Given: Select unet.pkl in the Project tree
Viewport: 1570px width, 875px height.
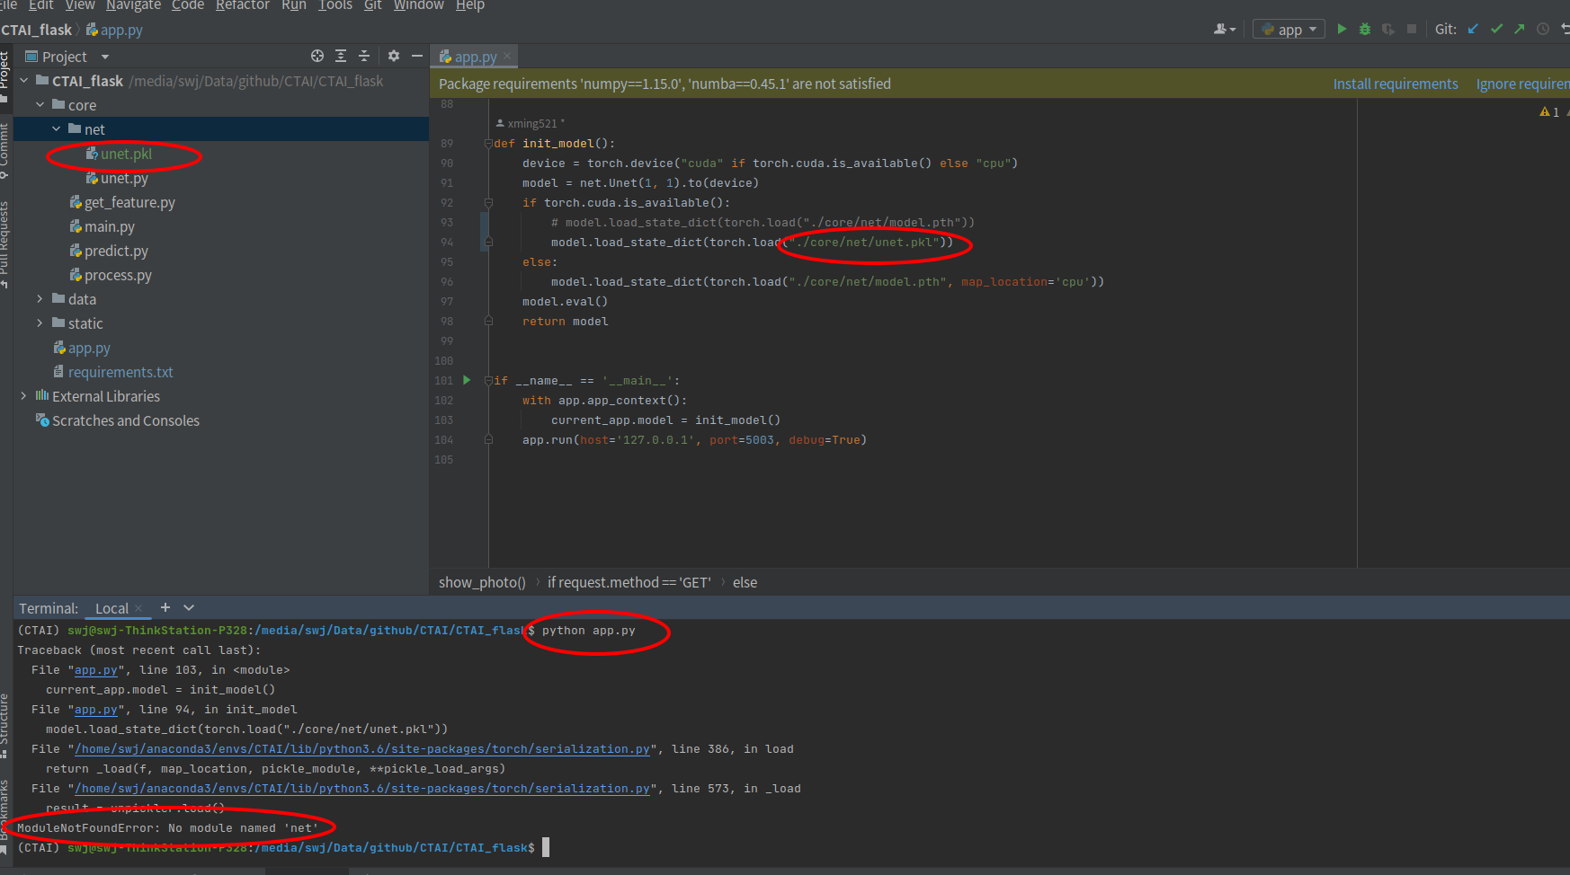Looking at the screenshot, I should tap(125, 154).
